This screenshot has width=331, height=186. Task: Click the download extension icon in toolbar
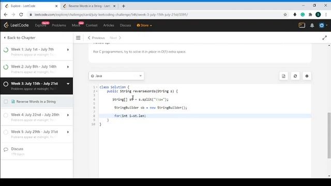295,14
